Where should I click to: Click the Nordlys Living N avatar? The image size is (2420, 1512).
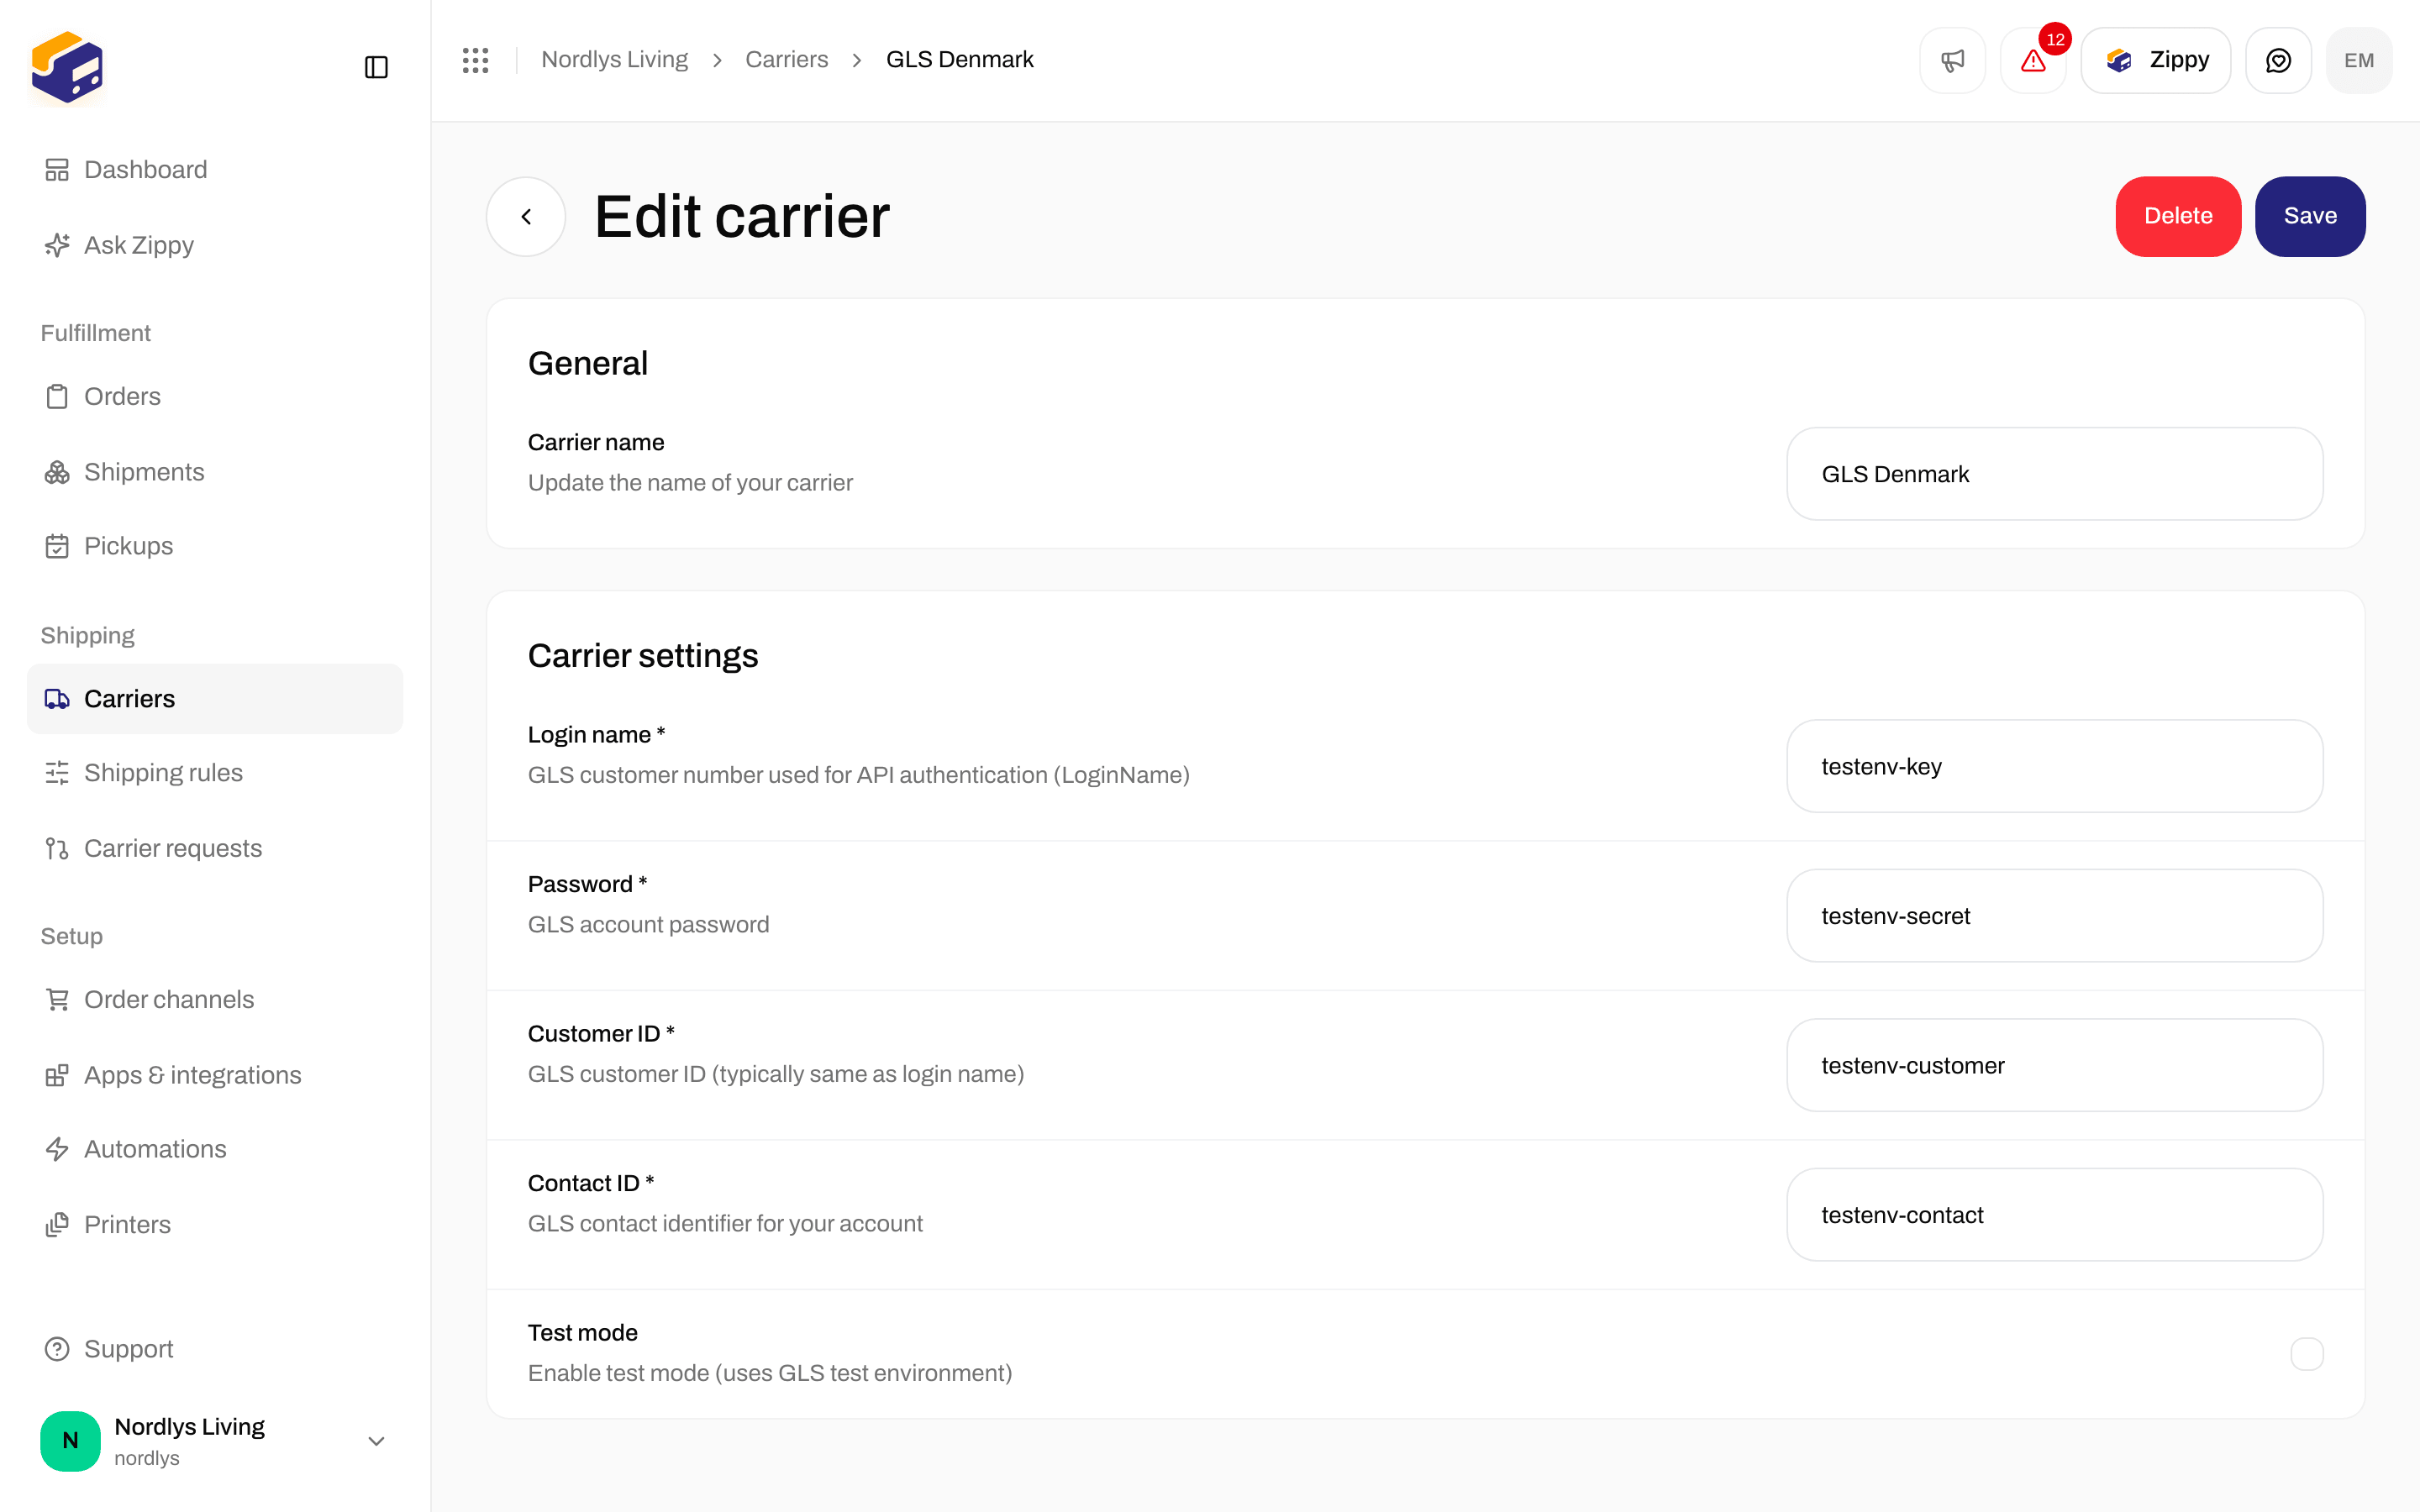[x=70, y=1441]
